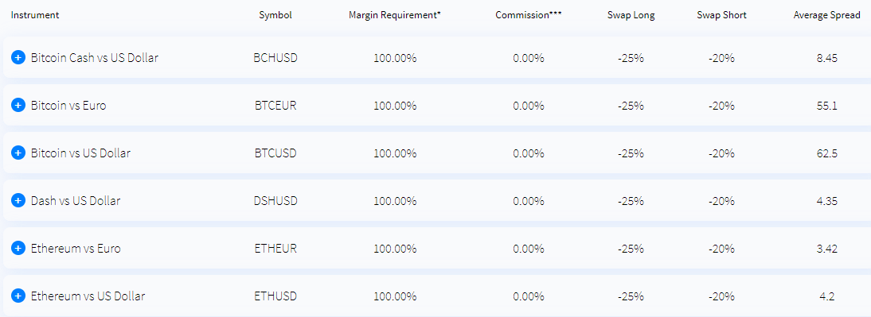Expand the Bitcoin Cash vs US Dollar row
This screenshot has width=871, height=317.
pyautogui.click(x=18, y=57)
